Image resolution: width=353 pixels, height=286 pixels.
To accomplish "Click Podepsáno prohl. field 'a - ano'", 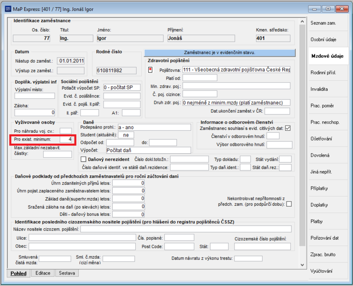I will point(154,127).
